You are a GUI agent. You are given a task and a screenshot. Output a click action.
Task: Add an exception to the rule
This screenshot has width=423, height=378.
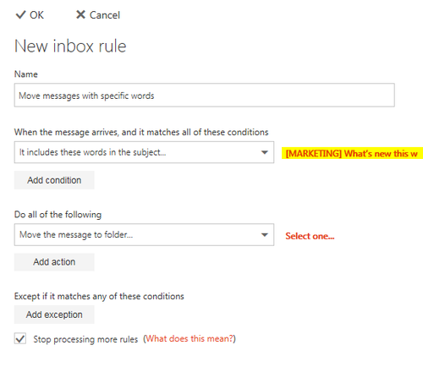(x=54, y=315)
